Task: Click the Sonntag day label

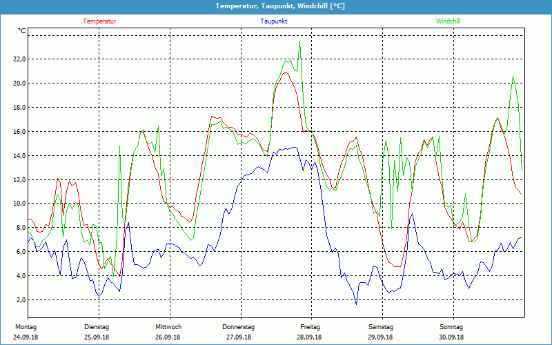Action: click(x=451, y=327)
